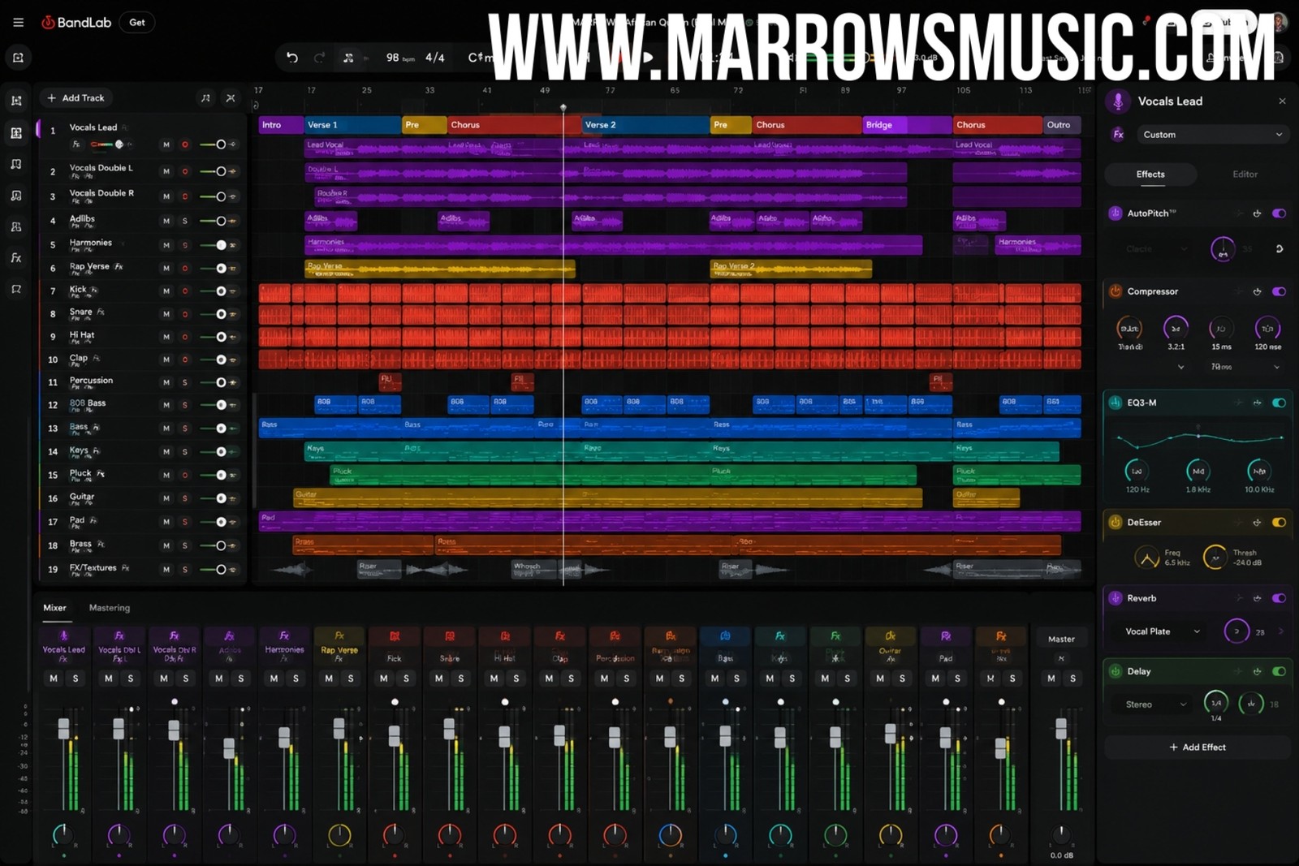1299x866 pixels.
Task: Turn off the Compressor effect switch
Action: [1279, 291]
